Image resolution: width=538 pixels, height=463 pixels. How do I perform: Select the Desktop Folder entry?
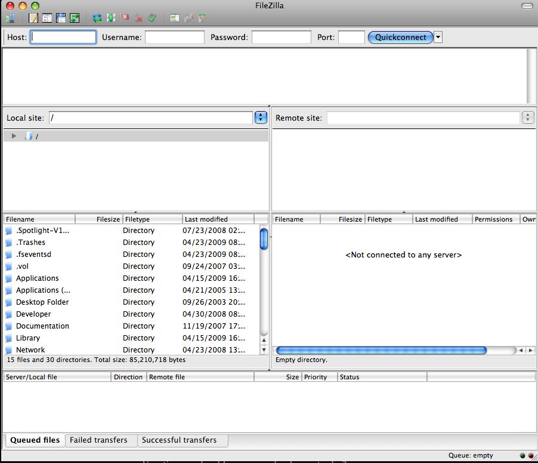coord(42,302)
